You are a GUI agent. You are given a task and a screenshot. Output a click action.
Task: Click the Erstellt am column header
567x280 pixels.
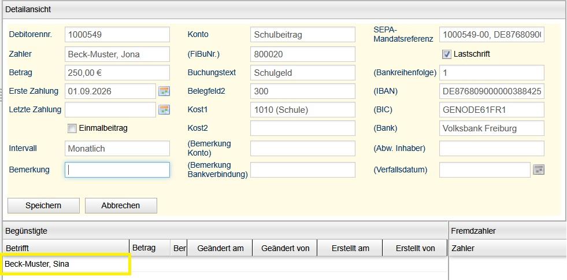tap(350, 248)
